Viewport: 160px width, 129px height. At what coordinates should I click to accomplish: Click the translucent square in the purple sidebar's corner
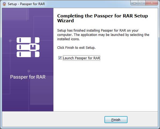click(x=14, y=14)
